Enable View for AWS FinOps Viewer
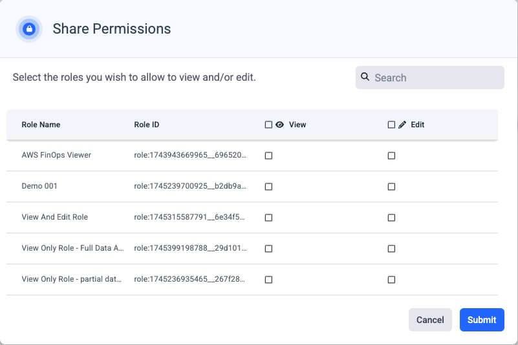Image resolution: width=518 pixels, height=345 pixels. [268, 156]
